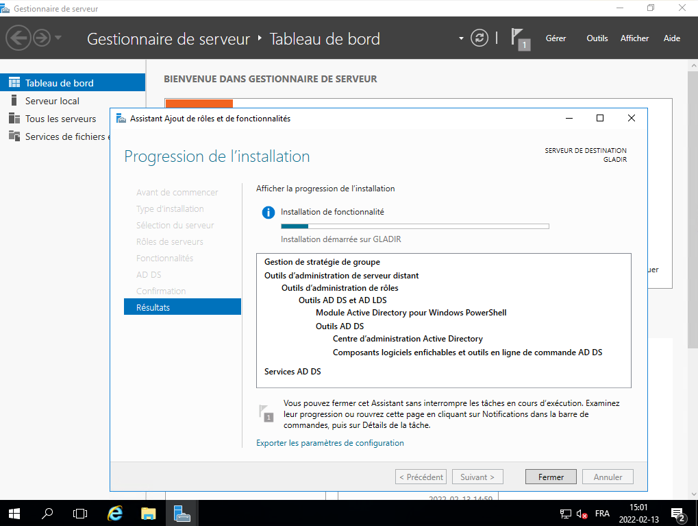The width and height of the screenshot is (698, 526).
Task: Click the Tous les serveurs icon
Action: [14, 118]
